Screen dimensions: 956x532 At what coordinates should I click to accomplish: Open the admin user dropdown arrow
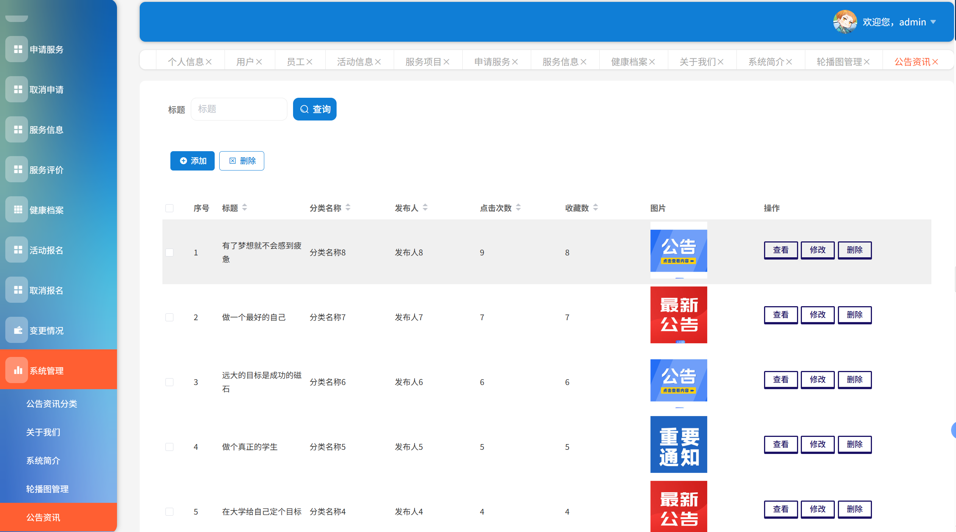click(933, 22)
